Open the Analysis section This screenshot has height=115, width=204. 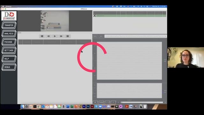[9, 34]
